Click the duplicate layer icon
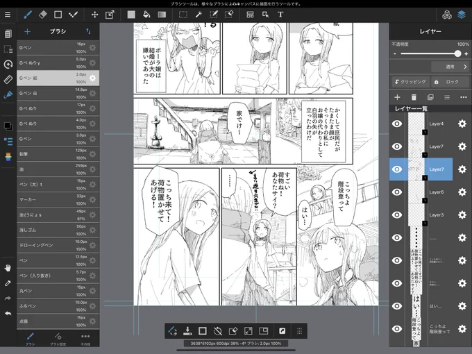 [x=430, y=97]
